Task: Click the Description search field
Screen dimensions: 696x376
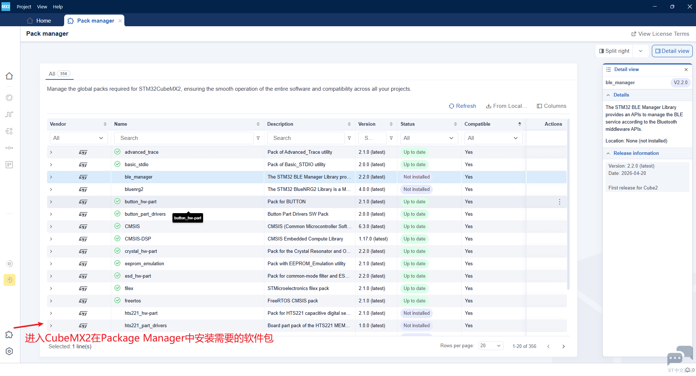Action: pos(306,138)
